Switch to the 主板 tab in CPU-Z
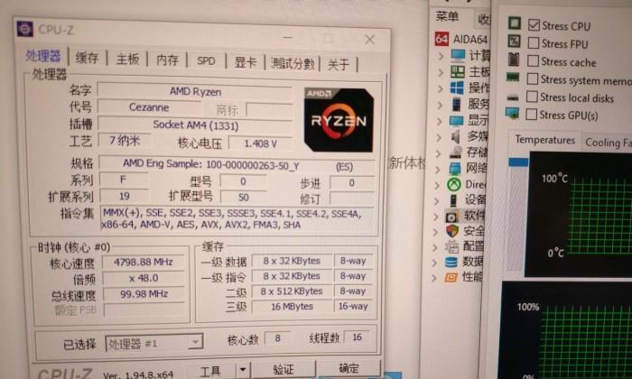This screenshot has height=379, width=632. [x=128, y=60]
